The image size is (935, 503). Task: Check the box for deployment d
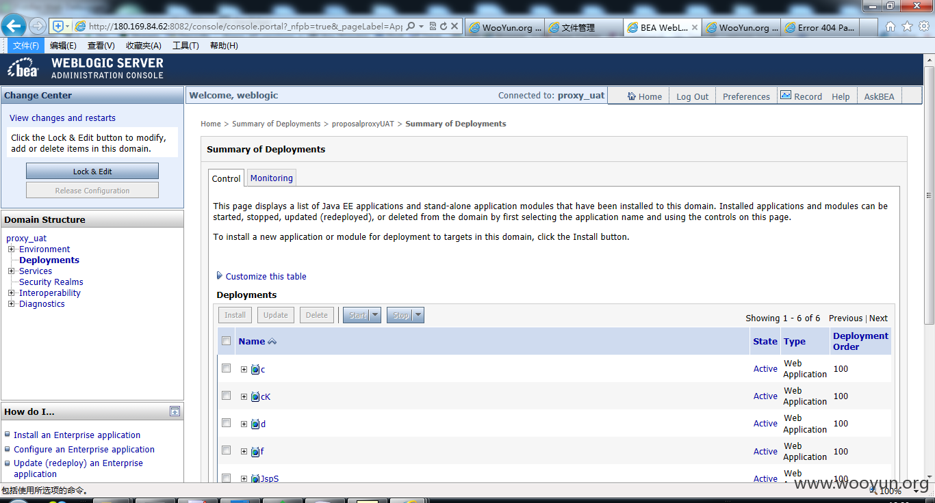pyautogui.click(x=227, y=423)
